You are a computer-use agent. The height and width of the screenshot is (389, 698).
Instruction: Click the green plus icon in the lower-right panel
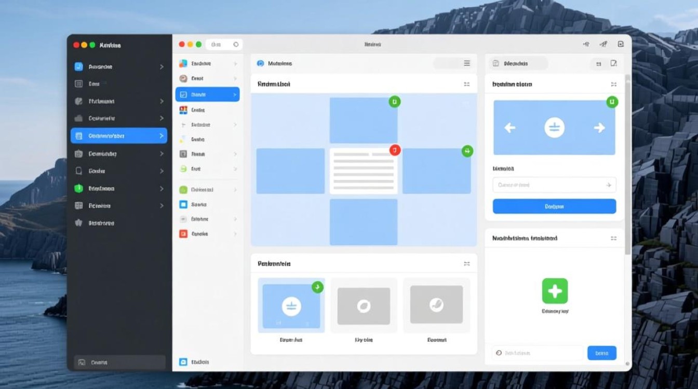coord(555,291)
